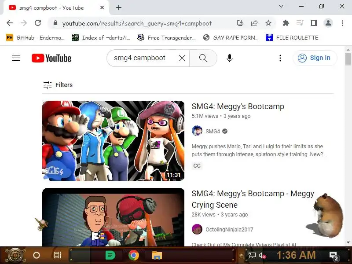Screen dimensions: 352x264
Task: Open Meggy Crying Scene thumbnail
Action: tap(113, 217)
